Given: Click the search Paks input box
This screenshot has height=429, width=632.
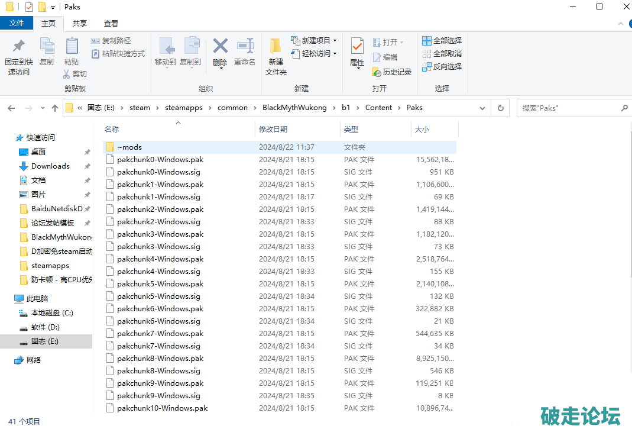Looking at the screenshot, I should (568, 108).
